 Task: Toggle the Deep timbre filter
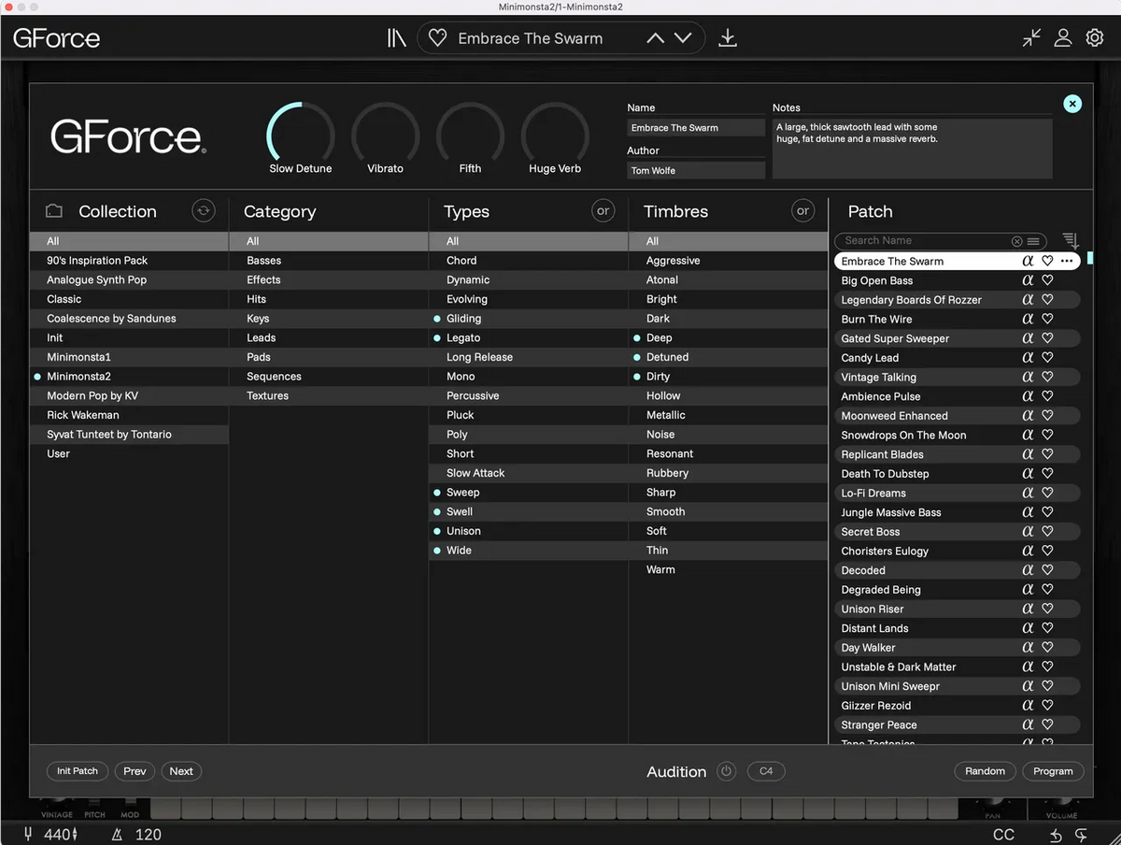click(x=729, y=337)
